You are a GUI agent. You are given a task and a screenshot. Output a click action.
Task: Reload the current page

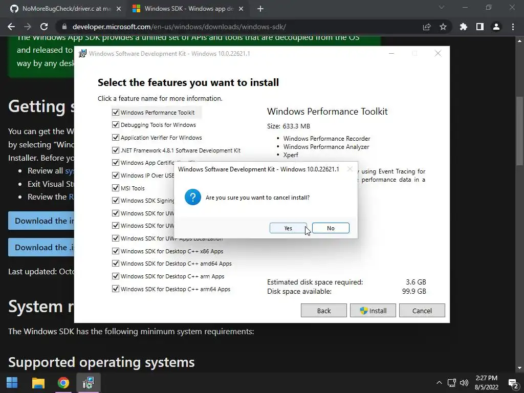click(44, 27)
